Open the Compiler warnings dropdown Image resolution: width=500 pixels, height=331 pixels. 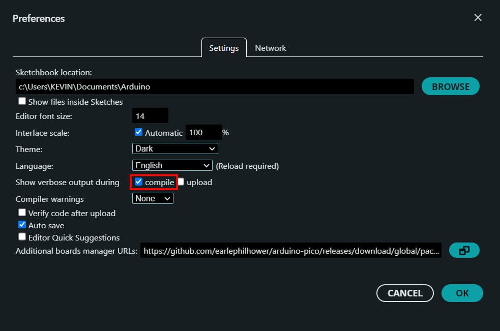tap(152, 198)
